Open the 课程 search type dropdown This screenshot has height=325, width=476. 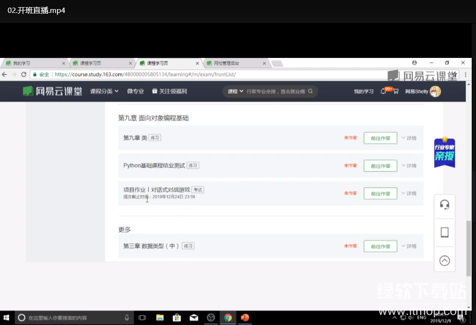pos(235,91)
